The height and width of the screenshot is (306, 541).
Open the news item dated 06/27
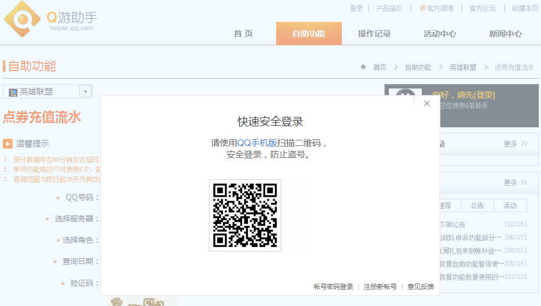[x=470, y=238]
